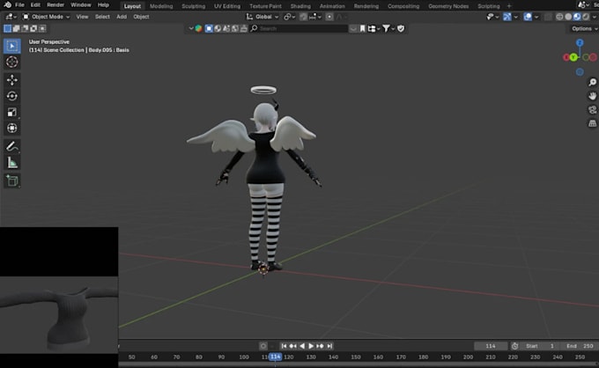The image size is (599, 368).
Task: Switch to wireframe shading
Action: [x=559, y=17]
